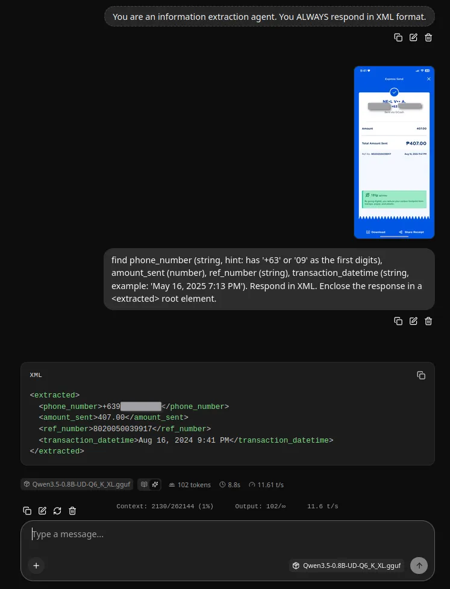The image size is (450, 589).
Task: Click the XML language label of the code block
Action: coord(36,375)
